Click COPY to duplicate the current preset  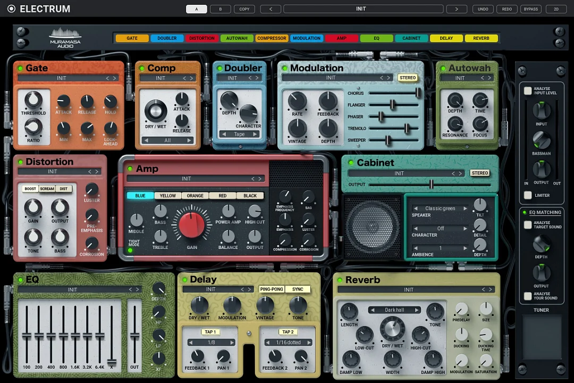click(244, 9)
